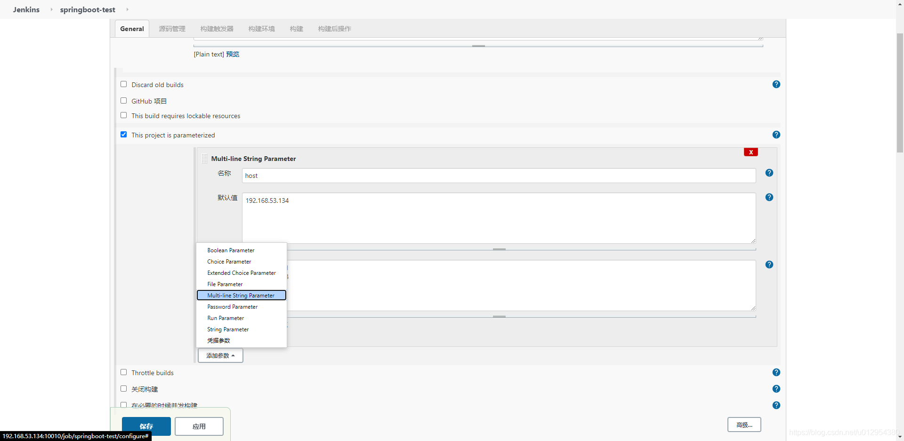The width and height of the screenshot is (904, 441).
Task: Uncheck This project is parameterized
Action: pos(124,135)
